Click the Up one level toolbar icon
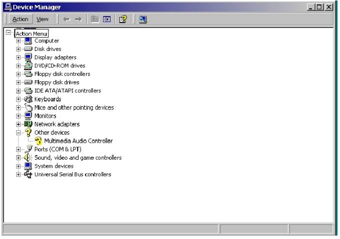Viewport: 340px width, 239px height. [x=95, y=19]
